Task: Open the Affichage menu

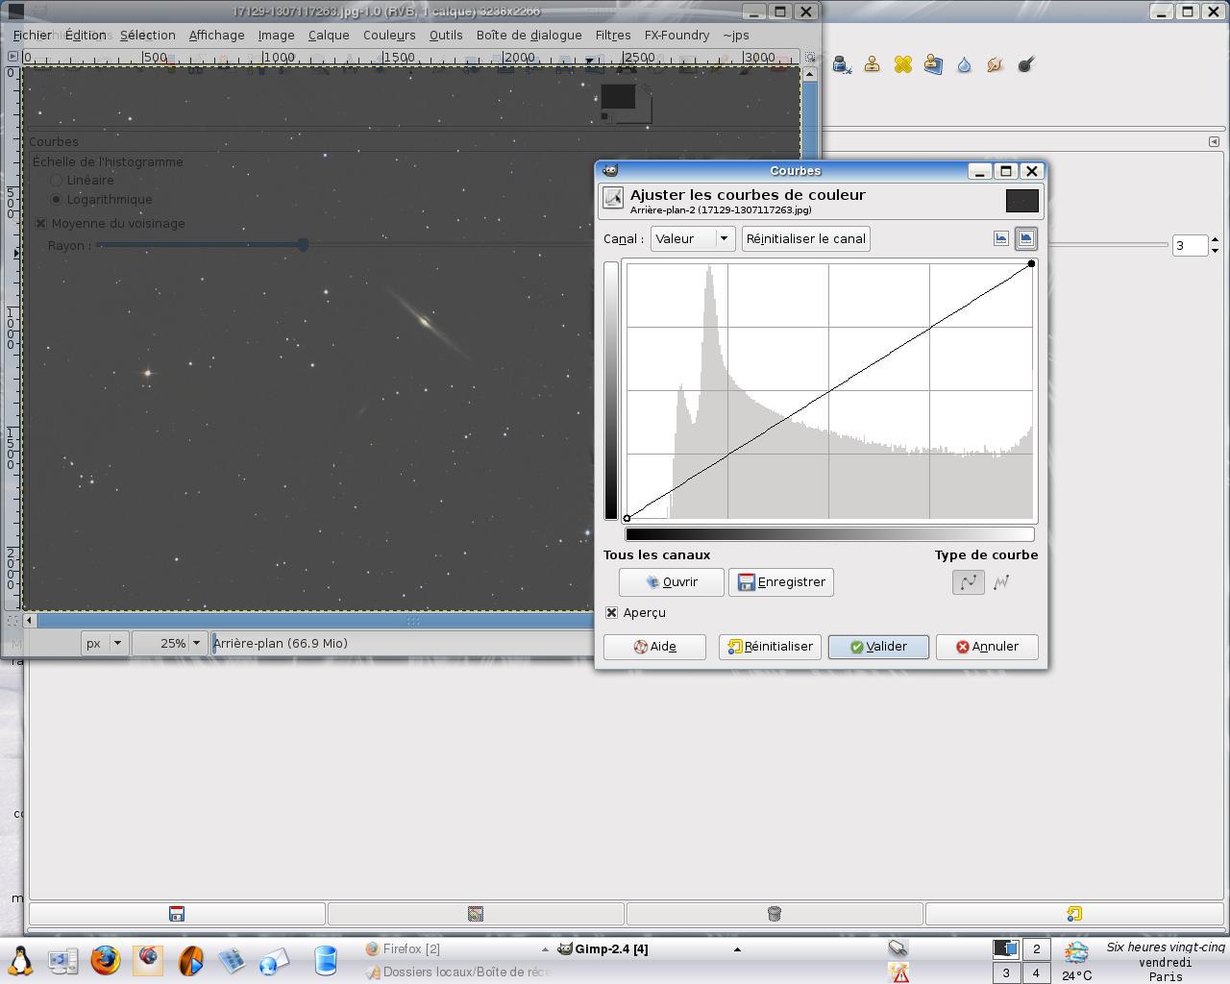Action: pos(216,35)
